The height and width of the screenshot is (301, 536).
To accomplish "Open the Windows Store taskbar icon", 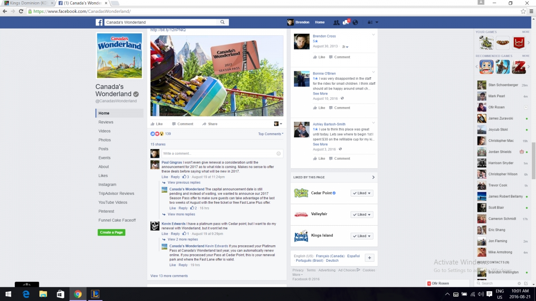I will [x=61, y=294].
